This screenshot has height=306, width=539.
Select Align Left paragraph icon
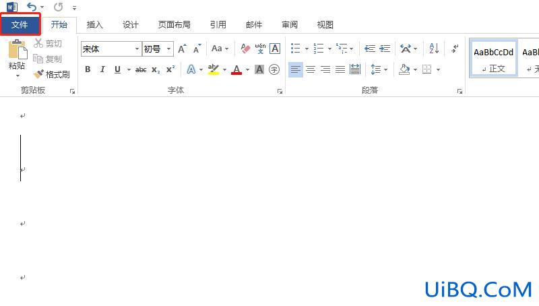tap(296, 69)
